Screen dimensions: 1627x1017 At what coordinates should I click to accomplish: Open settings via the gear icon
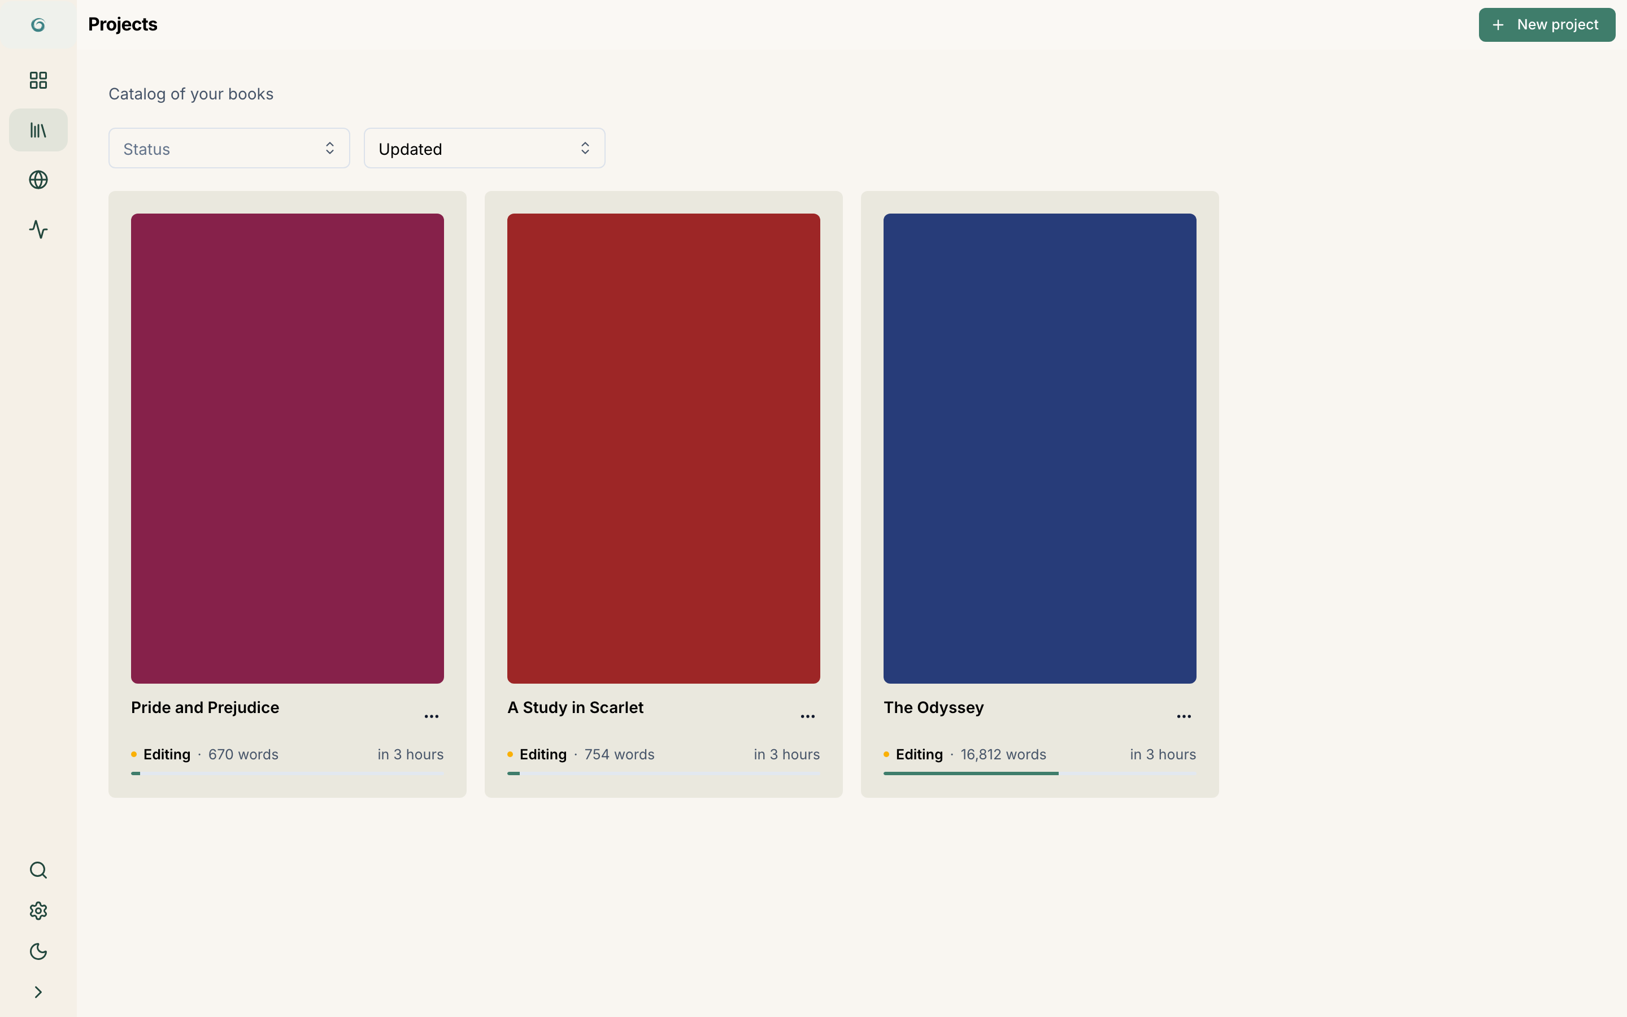point(38,911)
